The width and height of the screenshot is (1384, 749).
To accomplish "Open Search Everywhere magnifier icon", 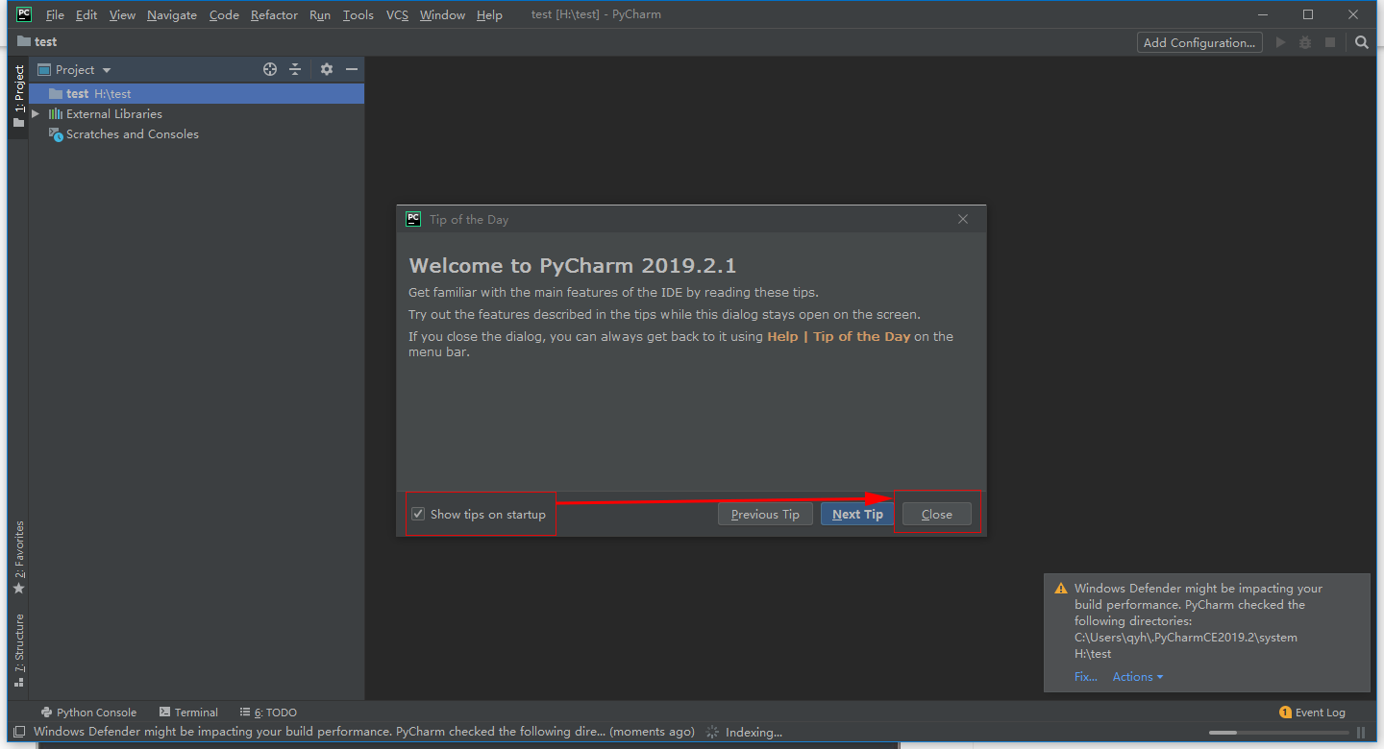I will pos(1362,42).
